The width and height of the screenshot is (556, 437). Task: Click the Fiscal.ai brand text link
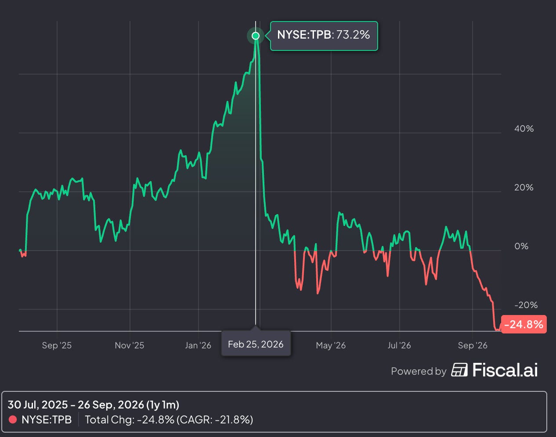505,370
